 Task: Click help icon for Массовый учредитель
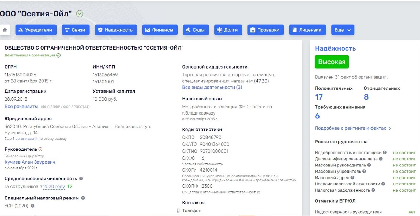coord(364,171)
